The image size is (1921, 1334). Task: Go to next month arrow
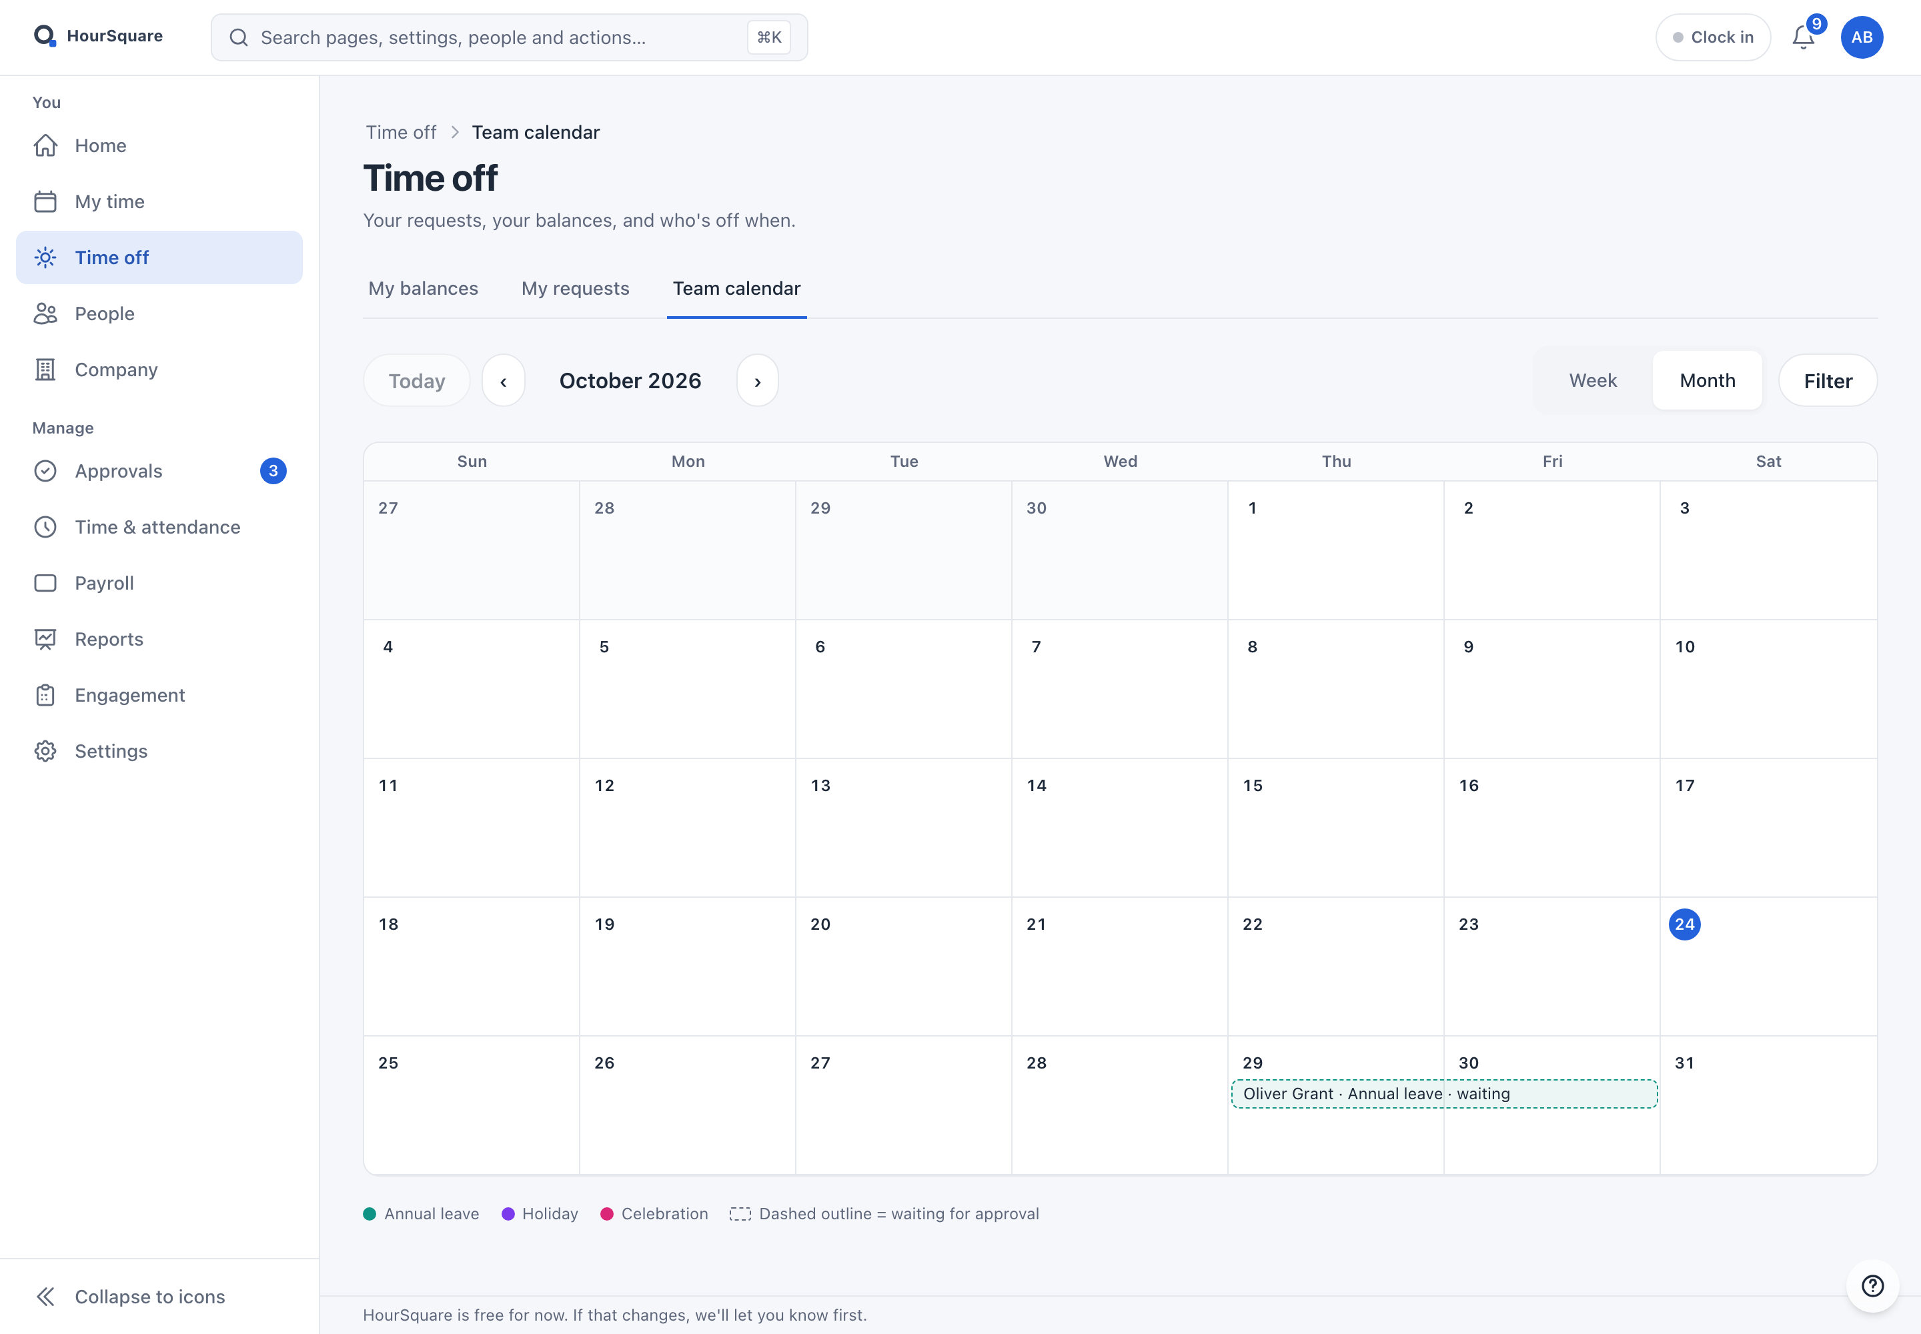[757, 381]
